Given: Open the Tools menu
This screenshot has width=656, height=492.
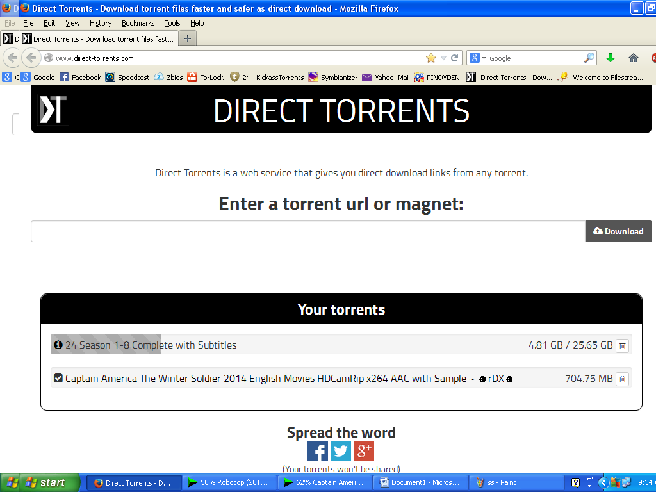Looking at the screenshot, I should (172, 23).
